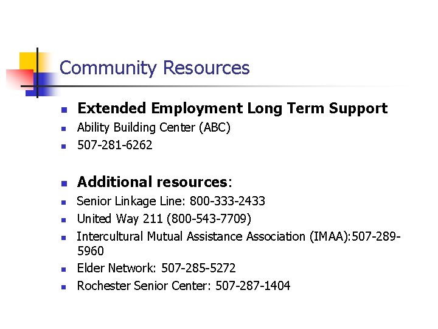This screenshot has width=438, height=329.
Task: Click the red square in the title decoration
Action: pyautogui.click(x=19, y=78)
